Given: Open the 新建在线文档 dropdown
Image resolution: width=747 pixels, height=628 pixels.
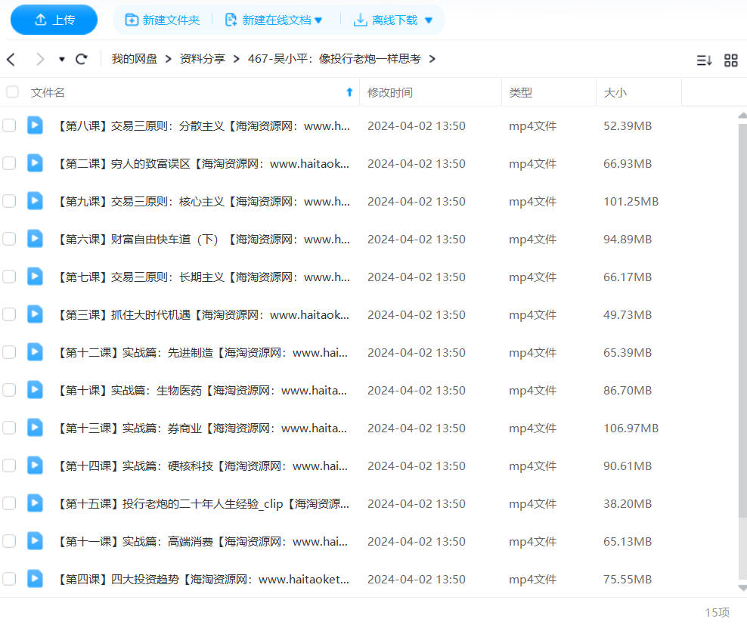Looking at the screenshot, I should 274,20.
